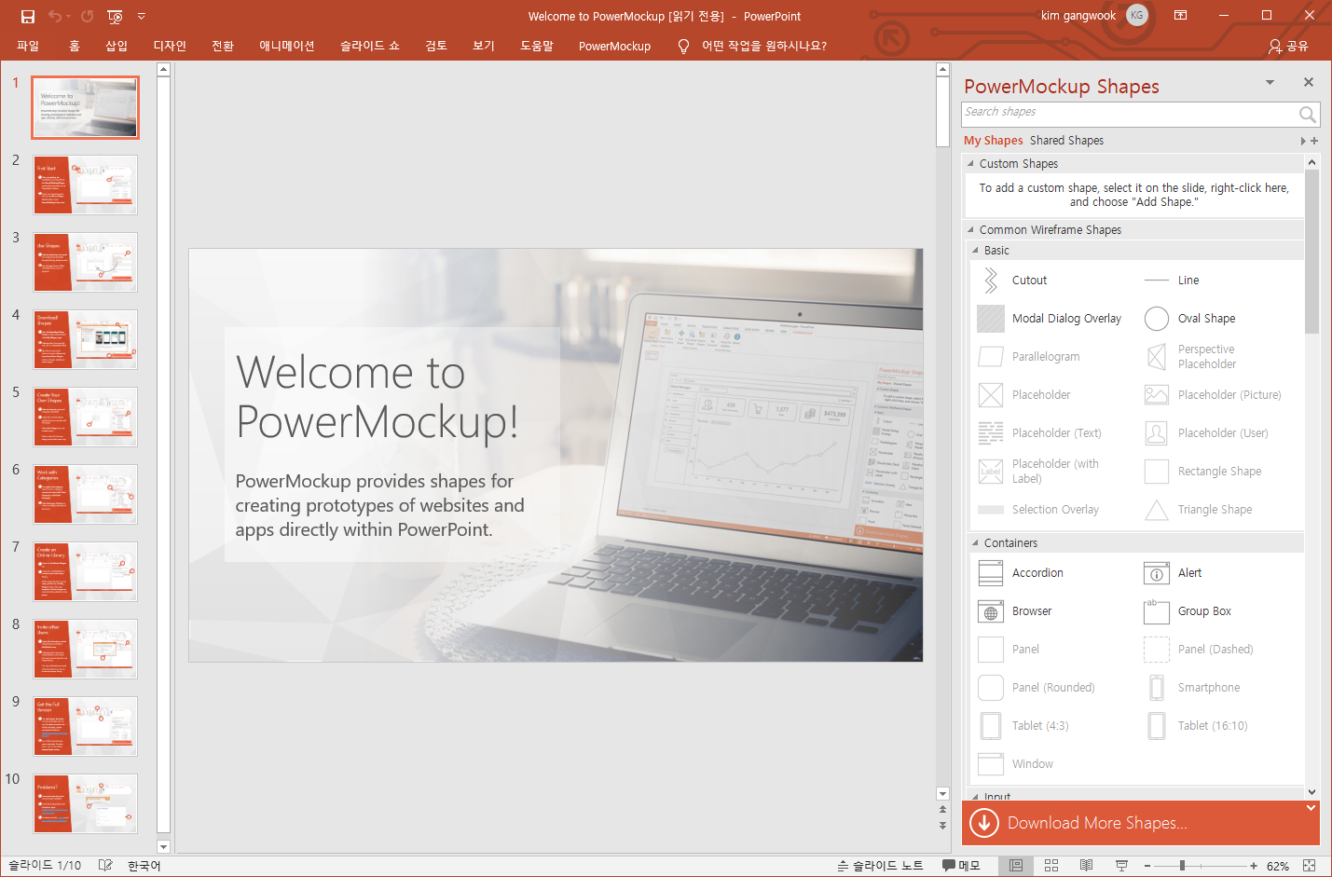Collapse the Common Wireframe Shapes section
Screen dimensions: 1332x877
point(970,230)
